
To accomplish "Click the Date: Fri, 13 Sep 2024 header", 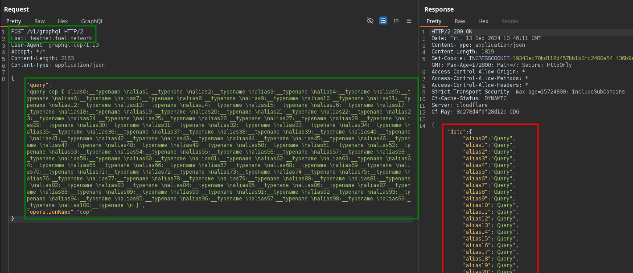I will (x=486, y=38).
